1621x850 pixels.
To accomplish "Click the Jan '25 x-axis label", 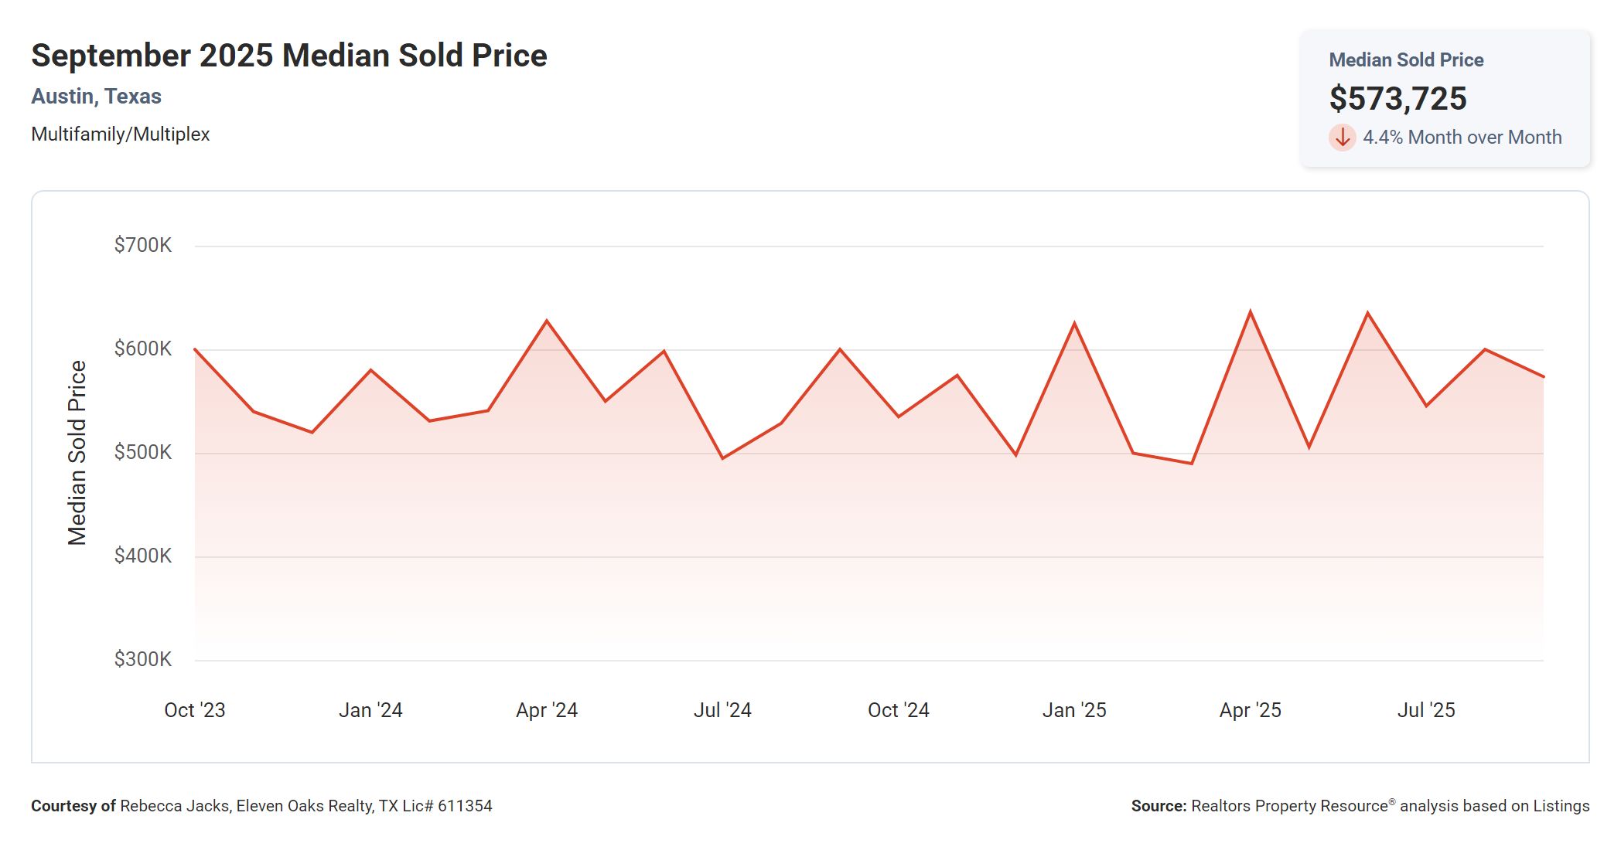I will [x=1073, y=710].
